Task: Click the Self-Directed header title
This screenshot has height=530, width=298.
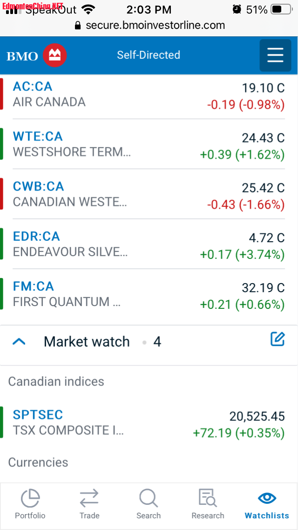Action: tap(149, 55)
